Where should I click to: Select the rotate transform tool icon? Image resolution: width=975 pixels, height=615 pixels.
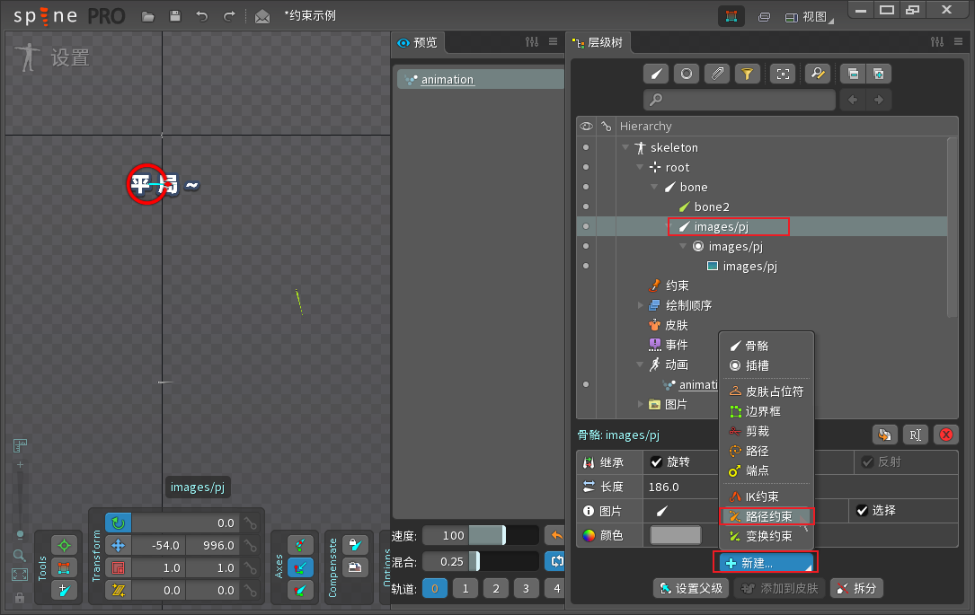[118, 523]
